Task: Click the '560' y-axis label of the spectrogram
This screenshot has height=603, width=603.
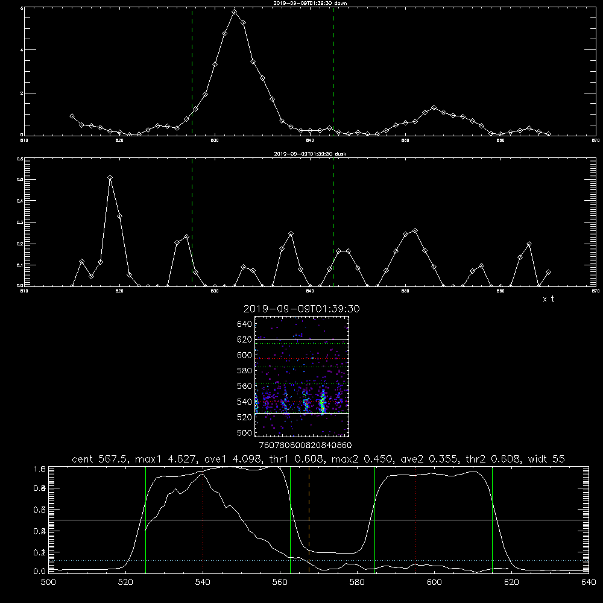Action: point(244,386)
